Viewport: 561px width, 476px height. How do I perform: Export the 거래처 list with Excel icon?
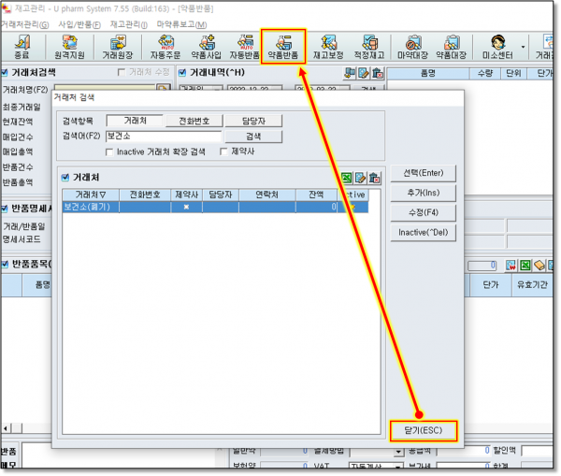(x=347, y=178)
